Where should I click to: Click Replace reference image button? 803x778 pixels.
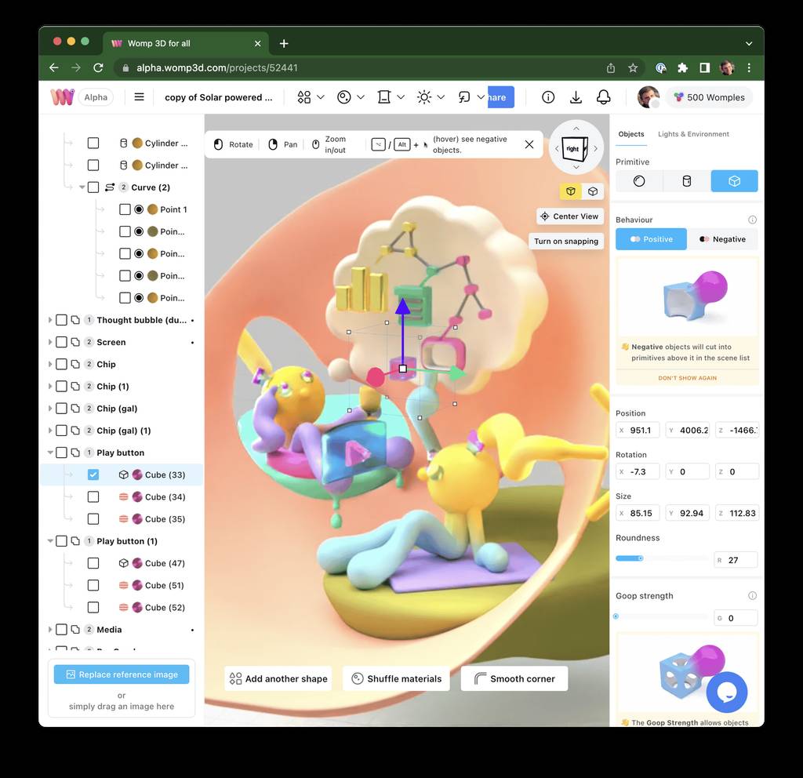coord(122,674)
